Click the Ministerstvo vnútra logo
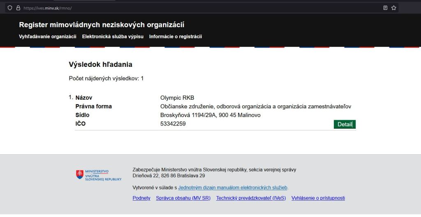The height and width of the screenshot is (217, 421). (x=99, y=175)
